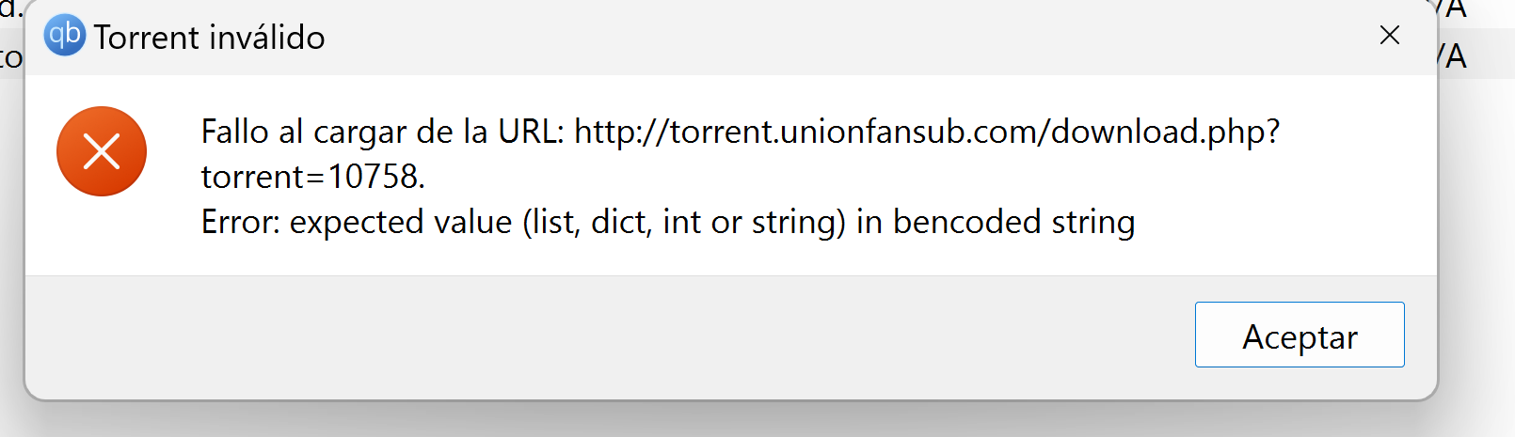This screenshot has width=1515, height=437.
Task: Click the unionfansub download.php URL text
Action: [927, 132]
